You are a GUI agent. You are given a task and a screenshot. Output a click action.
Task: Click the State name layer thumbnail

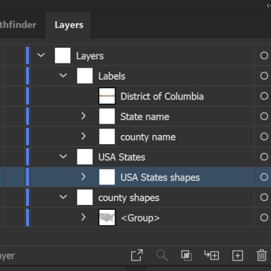[x=107, y=116]
